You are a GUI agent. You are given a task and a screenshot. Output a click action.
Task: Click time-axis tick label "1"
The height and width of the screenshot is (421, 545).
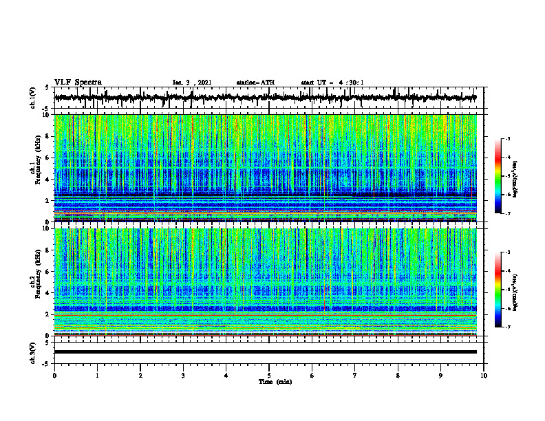point(97,376)
